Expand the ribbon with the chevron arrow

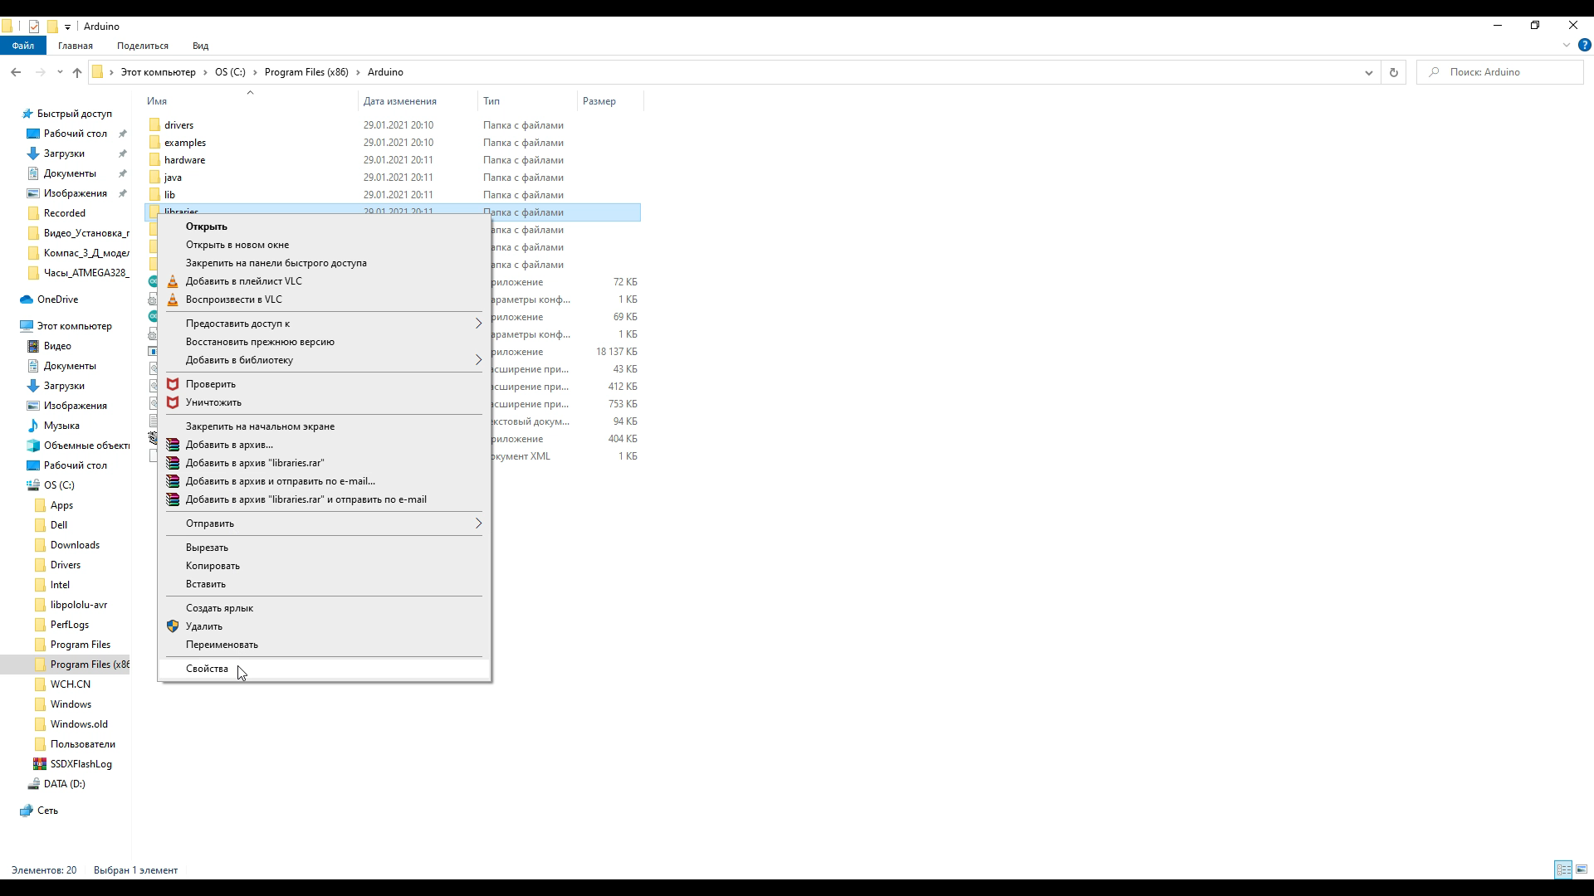coord(1567,46)
